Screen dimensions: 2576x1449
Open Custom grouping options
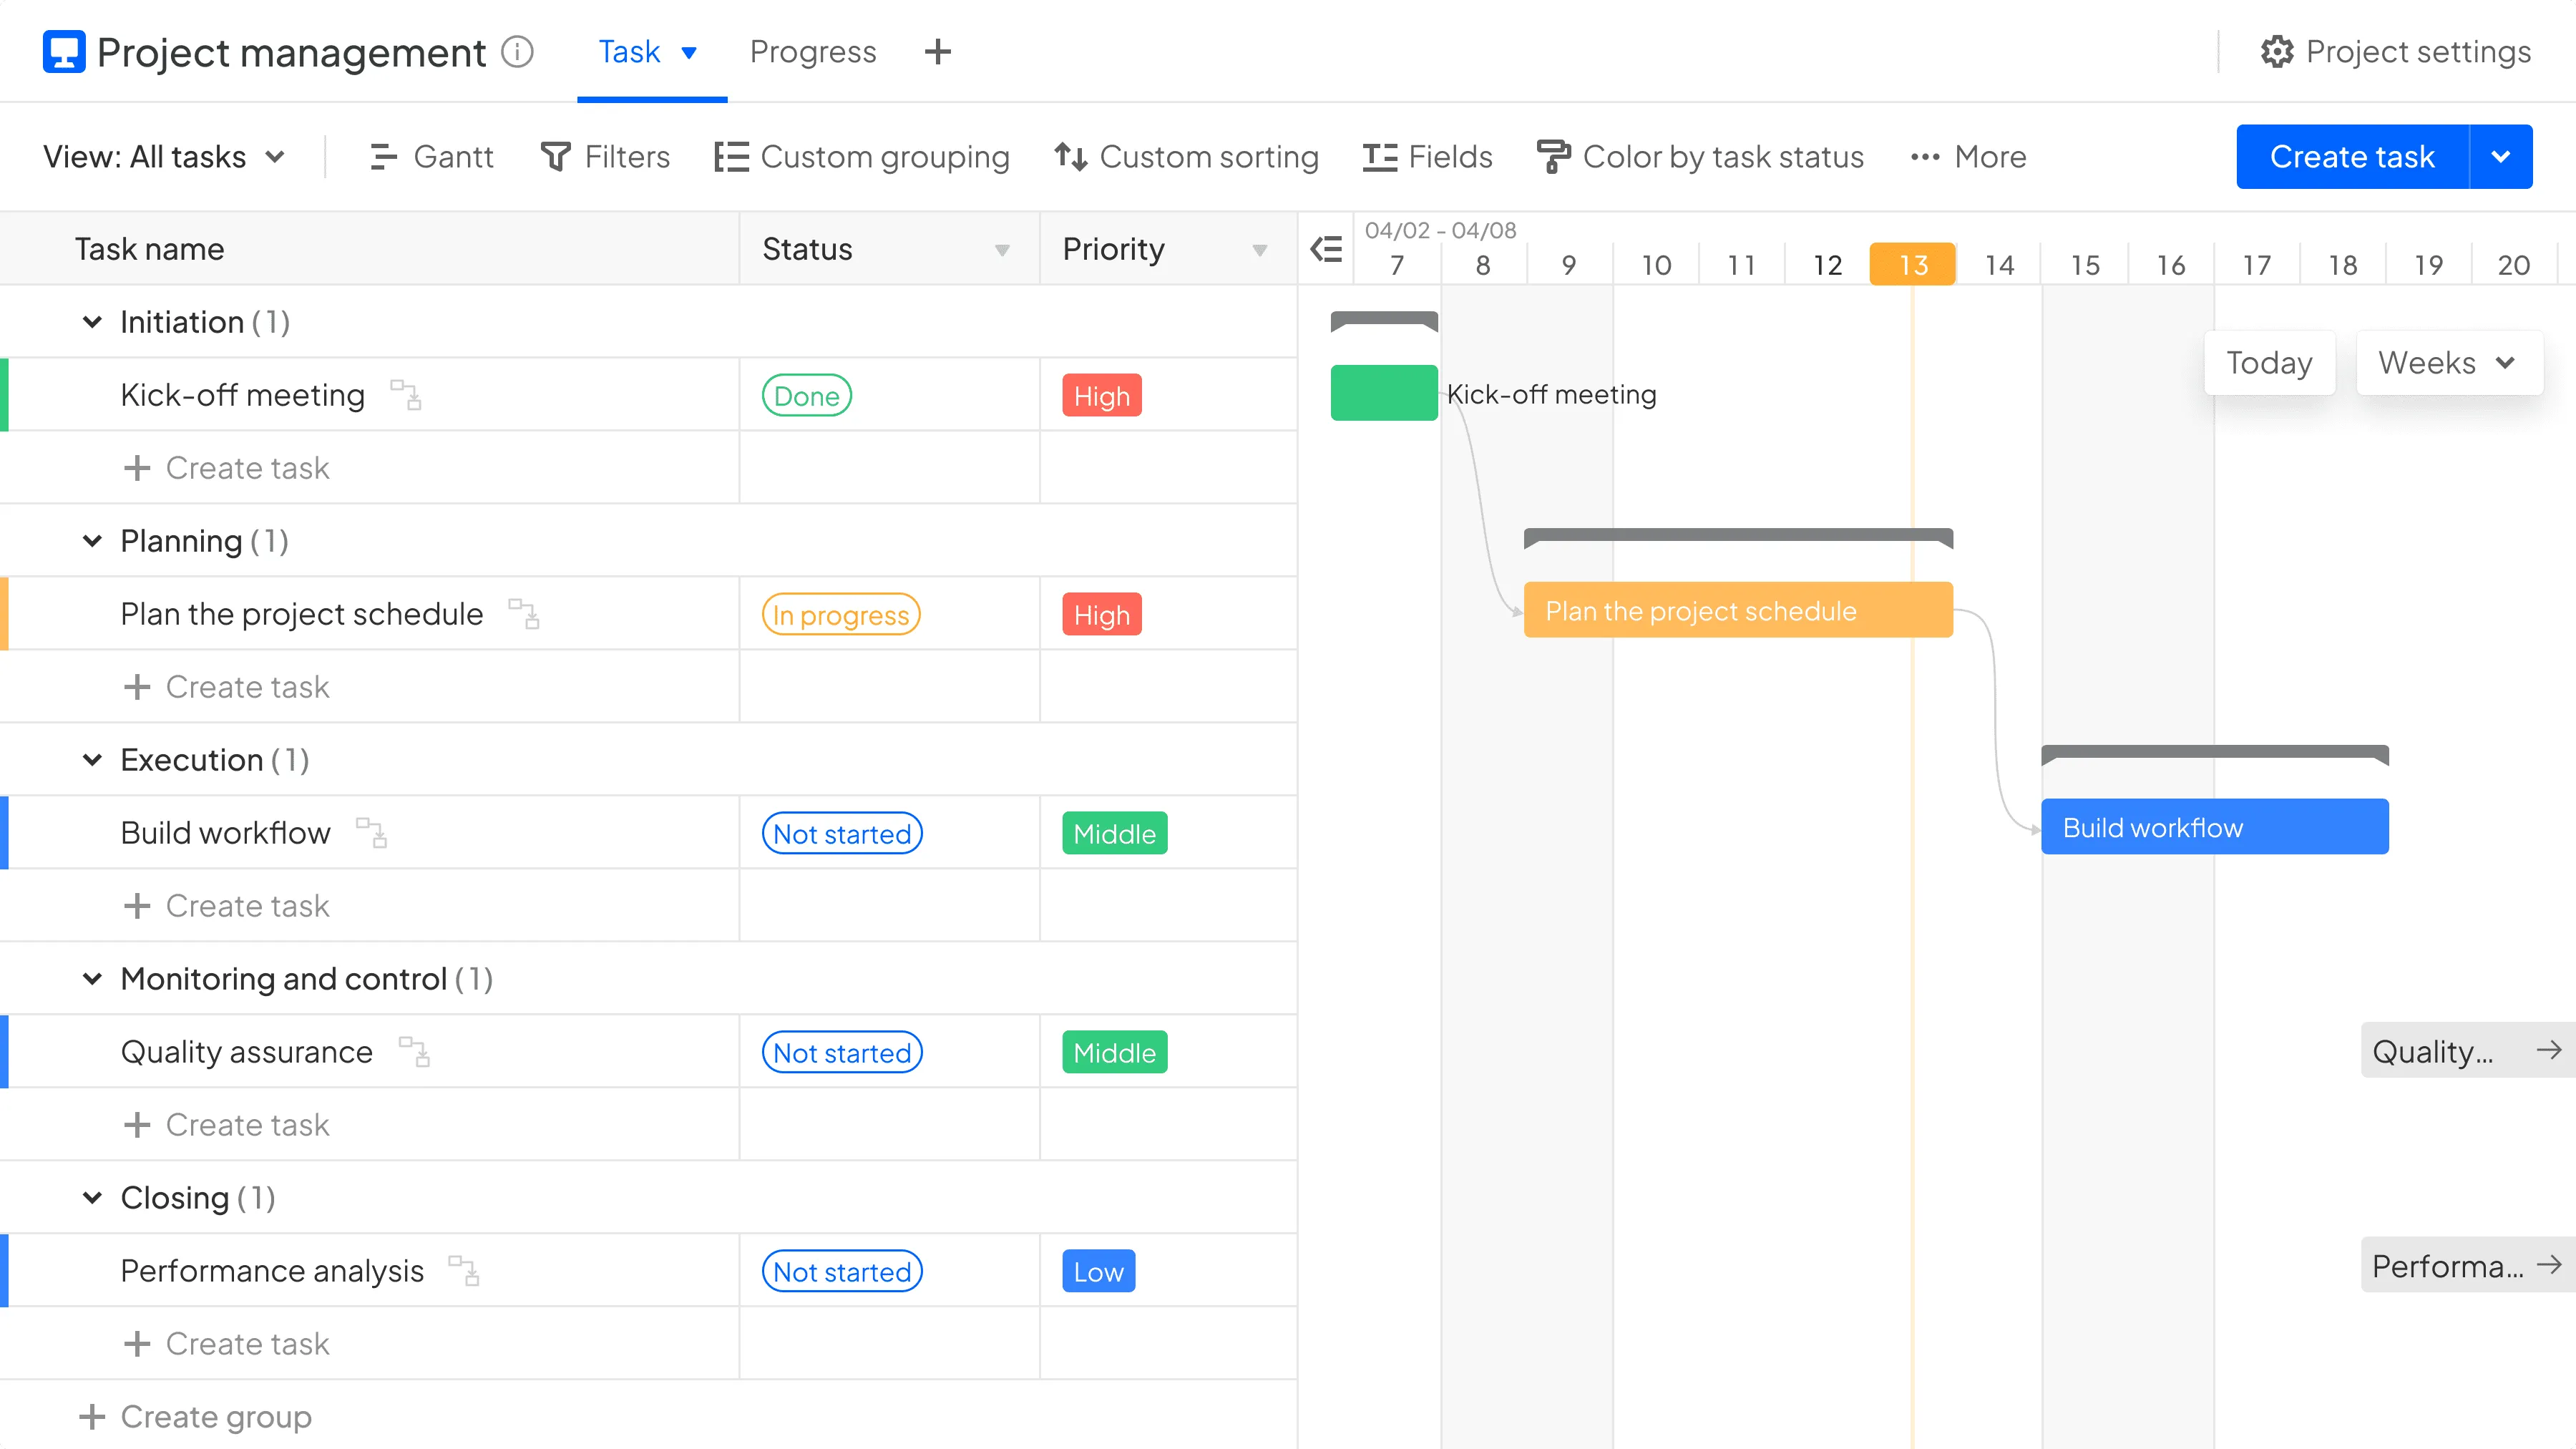pyautogui.click(x=862, y=157)
